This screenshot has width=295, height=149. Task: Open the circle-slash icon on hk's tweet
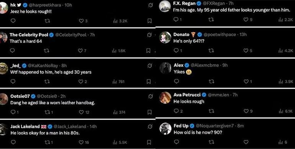point(150,5)
